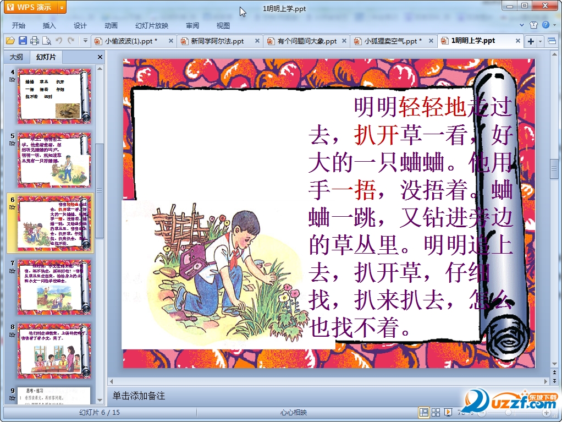Switch to the 大纲 outline pane tab

(x=16, y=57)
